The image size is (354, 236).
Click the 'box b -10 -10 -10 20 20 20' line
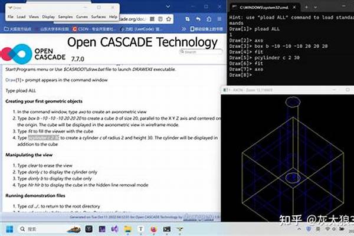coord(278,46)
